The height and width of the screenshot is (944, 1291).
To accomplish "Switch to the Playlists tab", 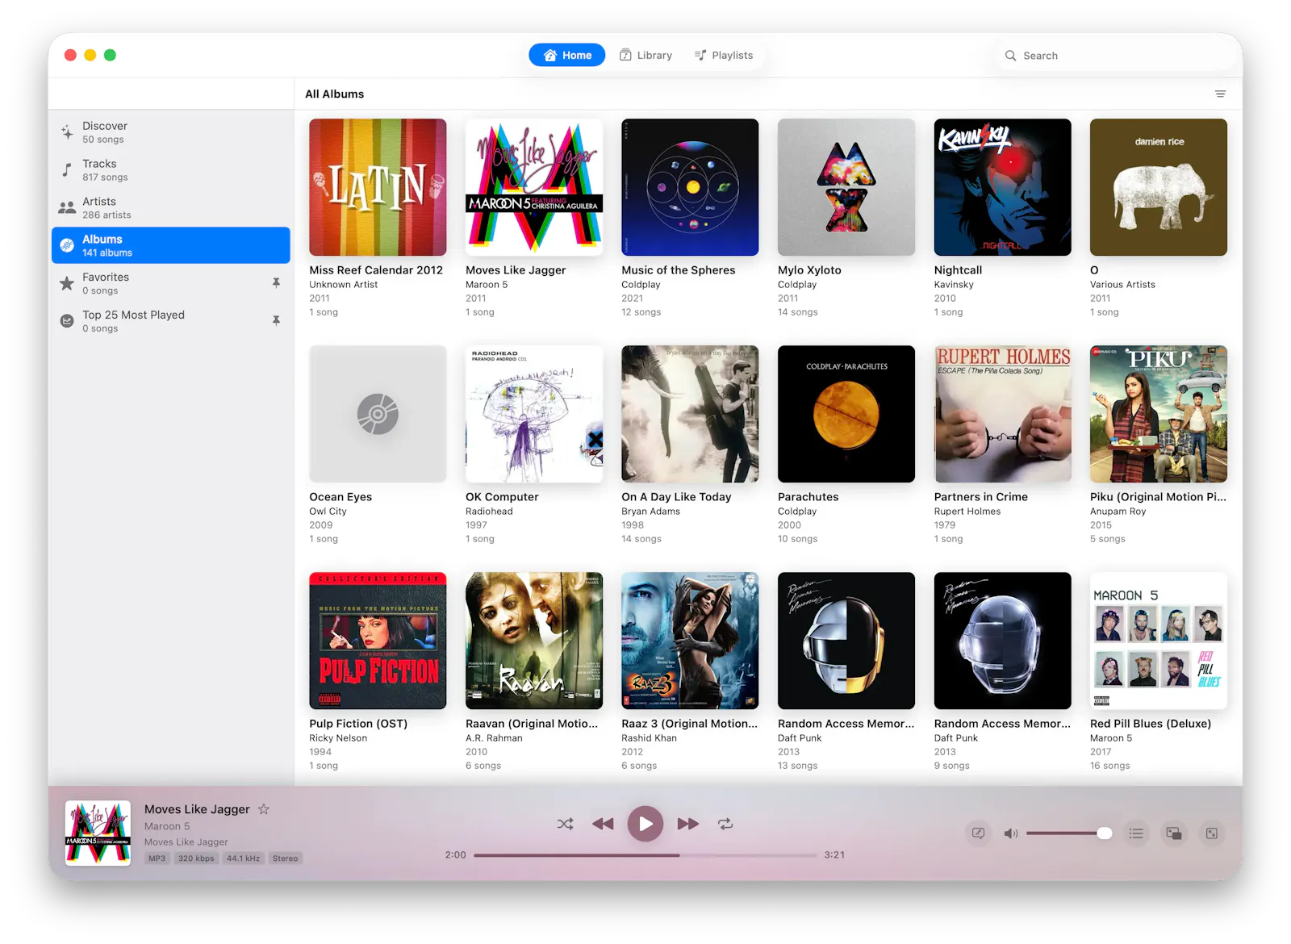I will click(724, 55).
